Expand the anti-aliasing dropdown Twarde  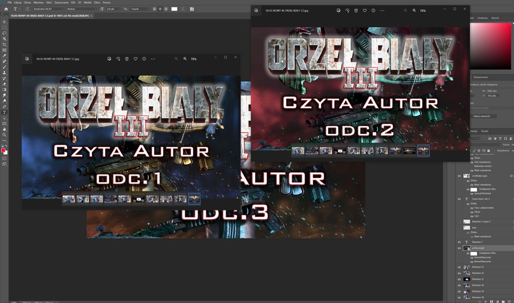pos(140,9)
